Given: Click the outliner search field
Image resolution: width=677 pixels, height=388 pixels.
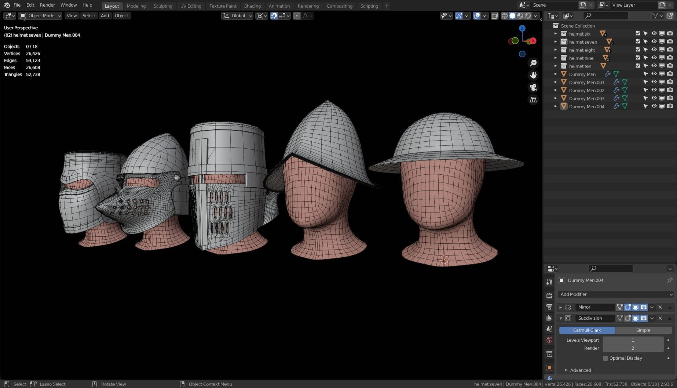Looking at the screenshot, I should pos(606,16).
